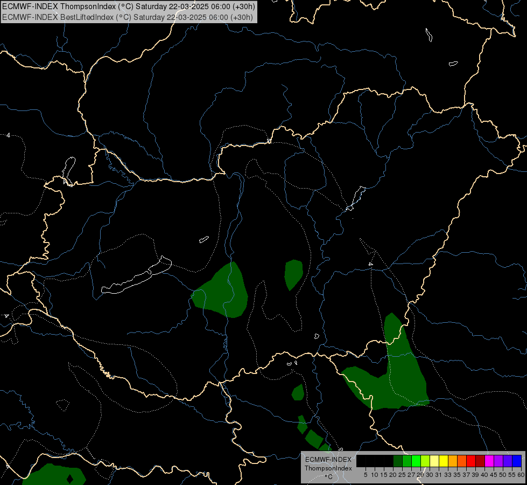Click legend tick value 55
Screen dimensions: 527x485
(511, 475)
